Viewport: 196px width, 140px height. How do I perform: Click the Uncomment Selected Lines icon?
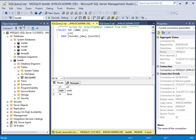[127, 18]
